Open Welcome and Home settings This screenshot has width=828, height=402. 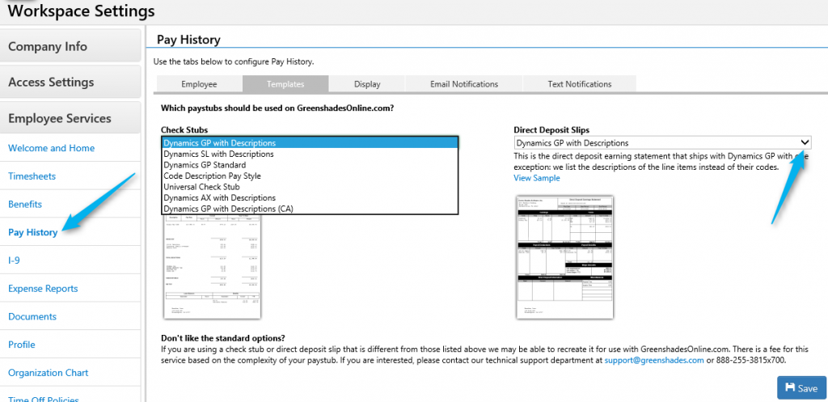point(51,148)
